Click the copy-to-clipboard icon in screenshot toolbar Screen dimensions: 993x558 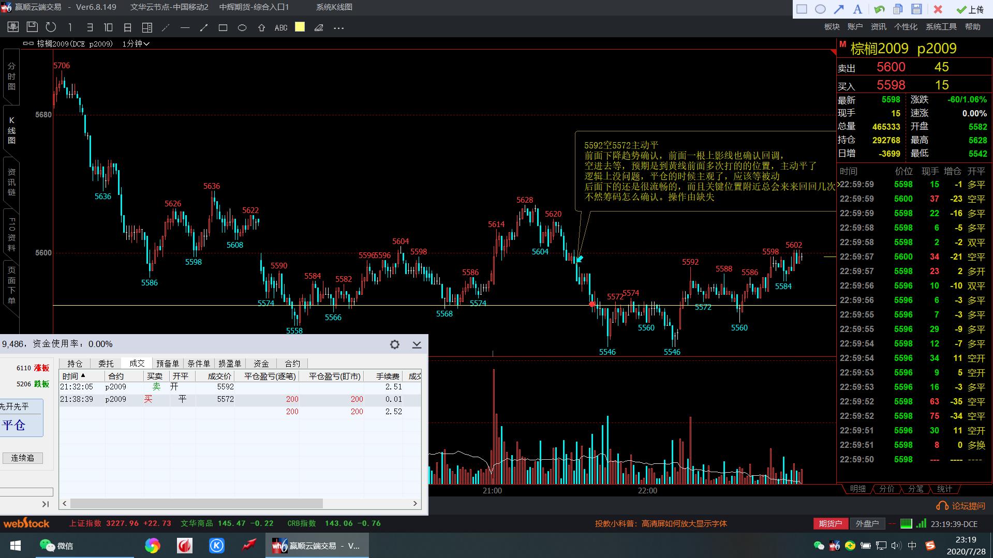tap(898, 9)
